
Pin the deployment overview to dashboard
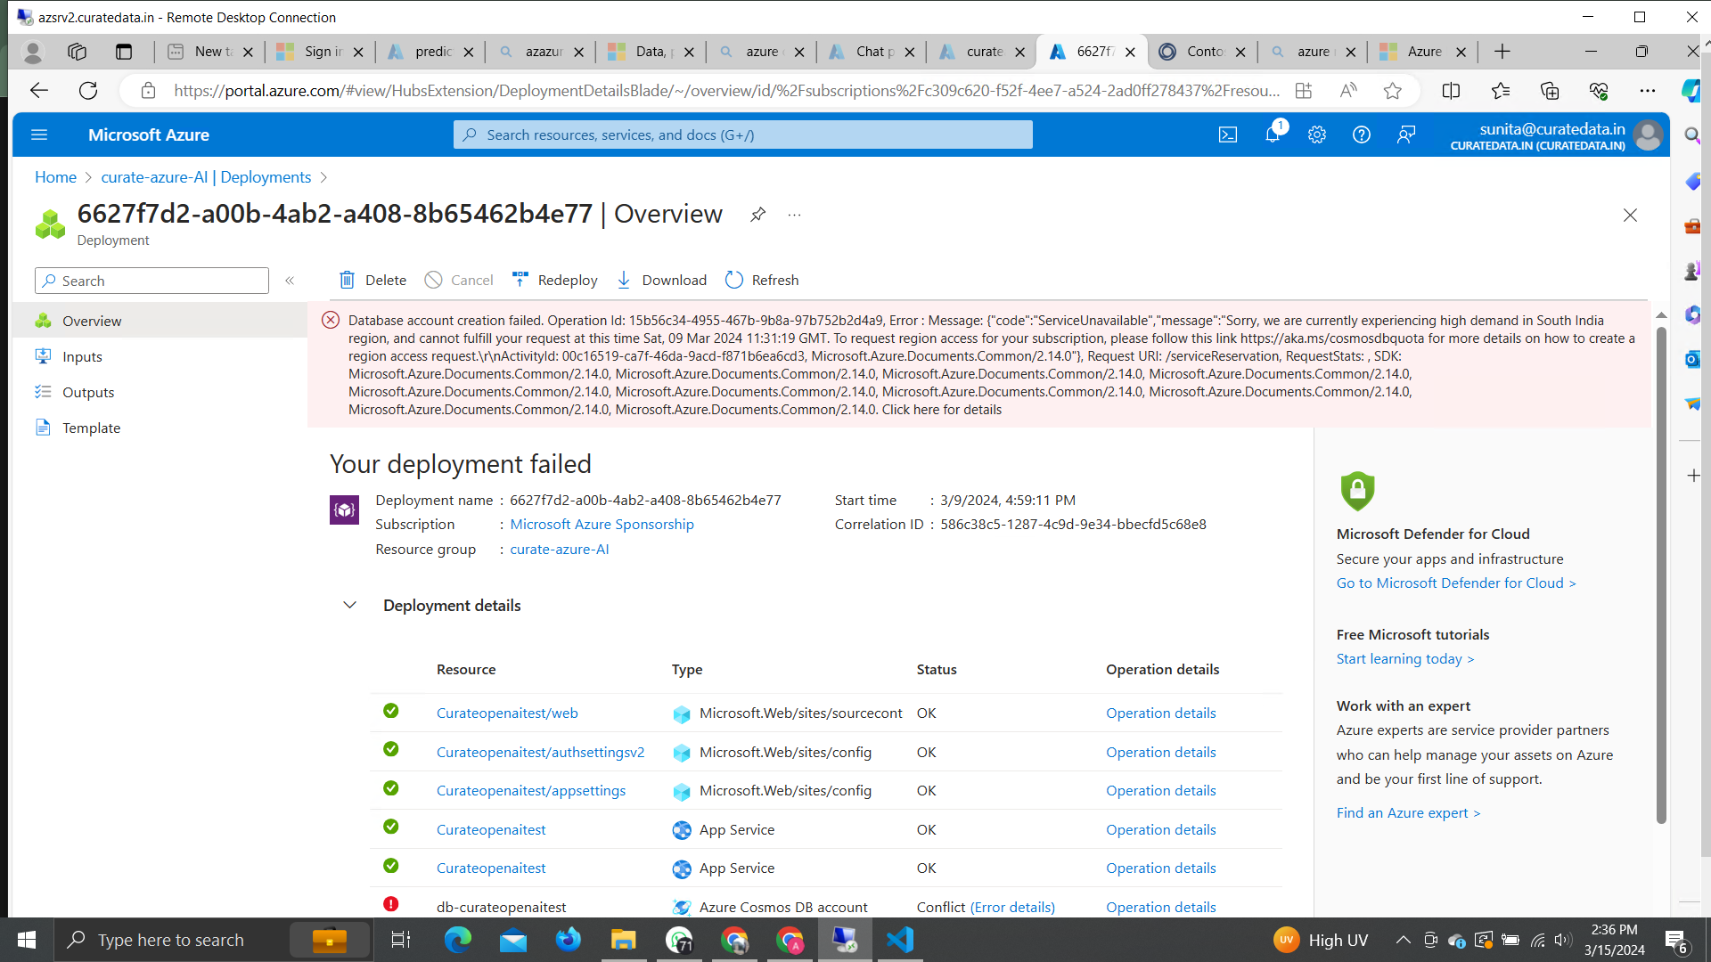point(757,215)
